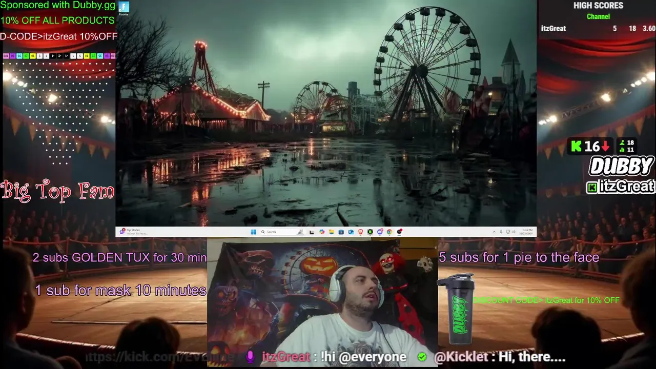Open Google Chrome from the taskbar
656x369 pixels.
pyautogui.click(x=389, y=232)
